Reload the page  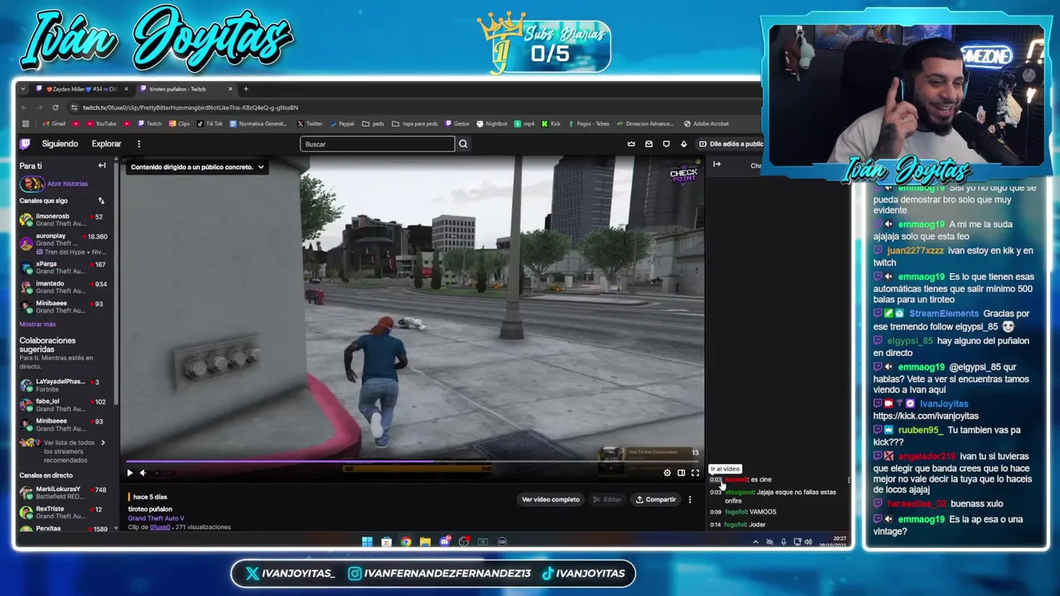(55, 108)
